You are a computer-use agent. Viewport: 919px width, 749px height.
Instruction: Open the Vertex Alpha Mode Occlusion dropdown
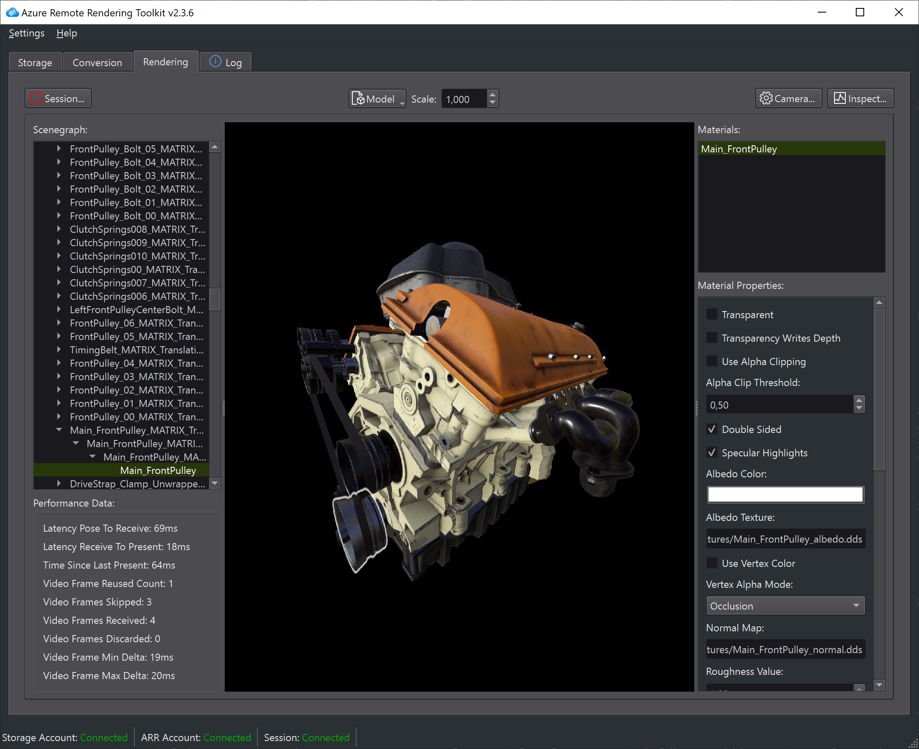(x=785, y=605)
